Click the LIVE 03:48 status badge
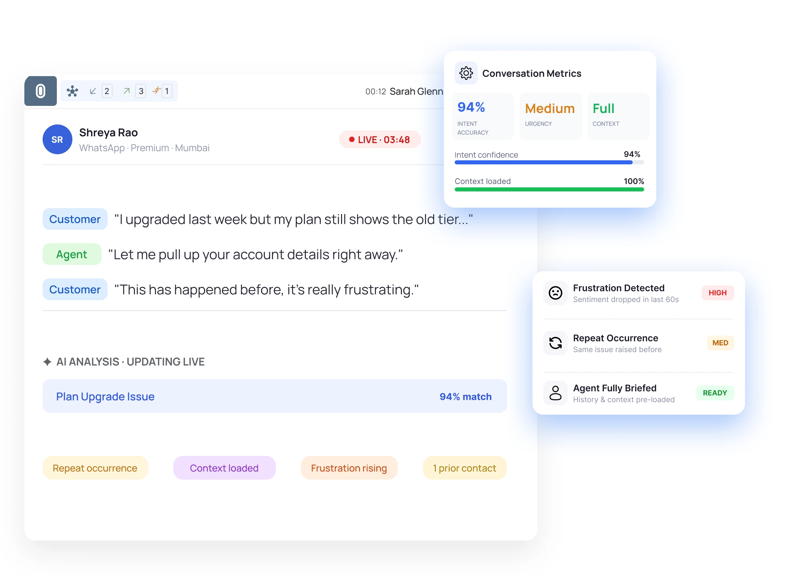812x575 pixels. pyautogui.click(x=380, y=139)
